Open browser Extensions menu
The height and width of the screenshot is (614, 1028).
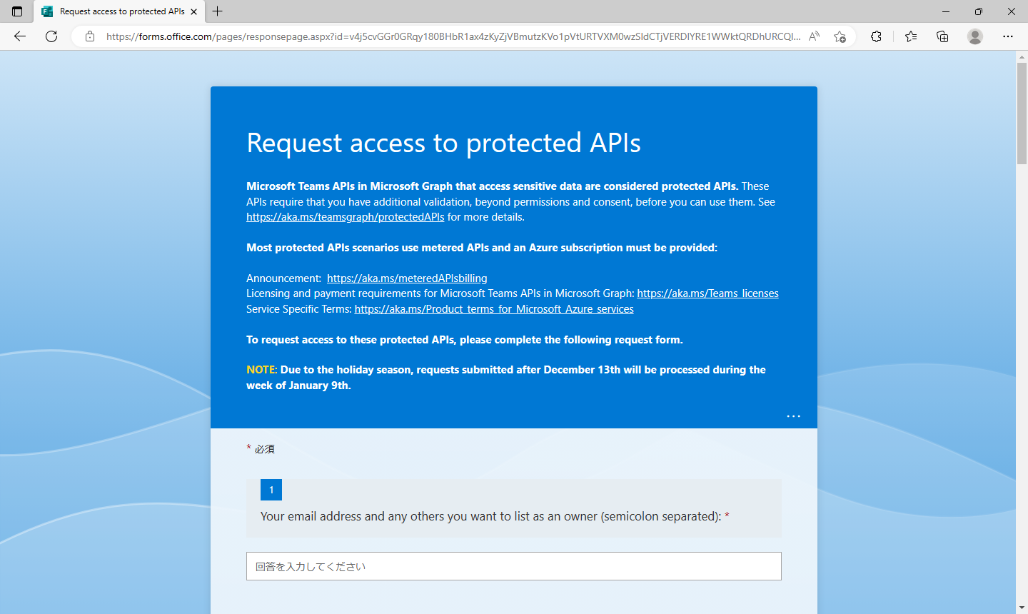click(876, 36)
